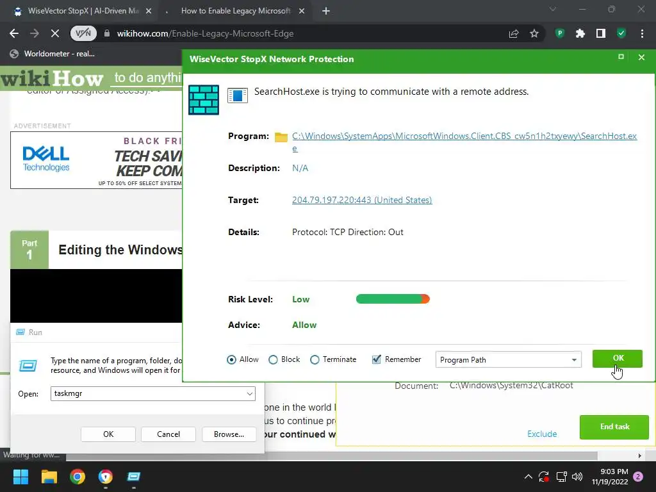Open the Run app taskbar icon
The height and width of the screenshot is (492, 656).
pos(133,477)
